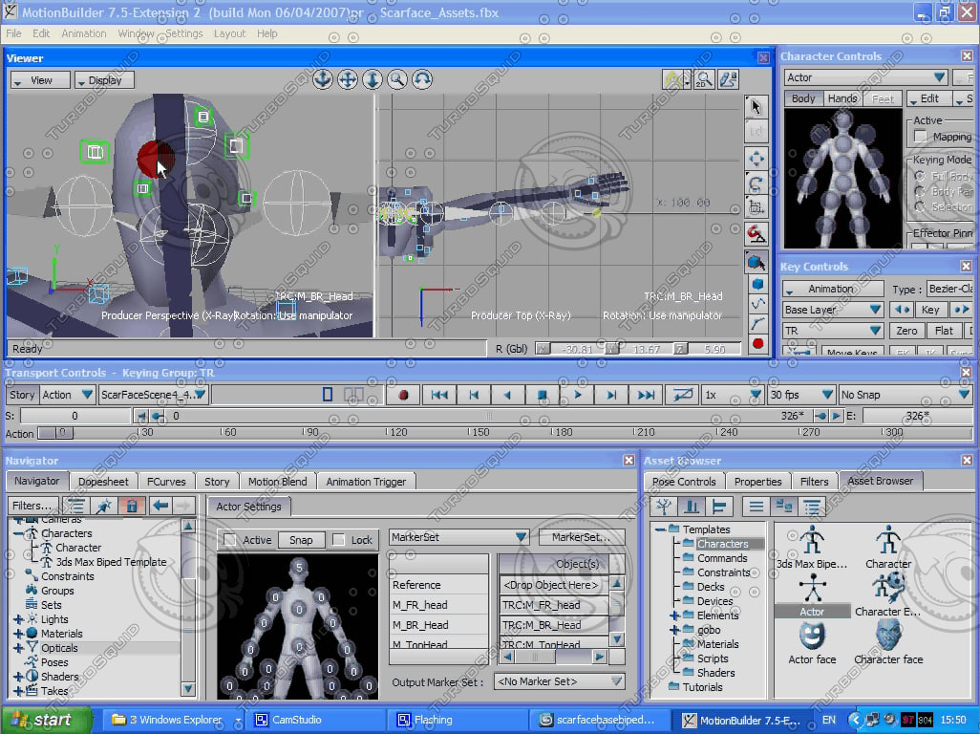Click the Key button in Key Controls

click(x=930, y=310)
